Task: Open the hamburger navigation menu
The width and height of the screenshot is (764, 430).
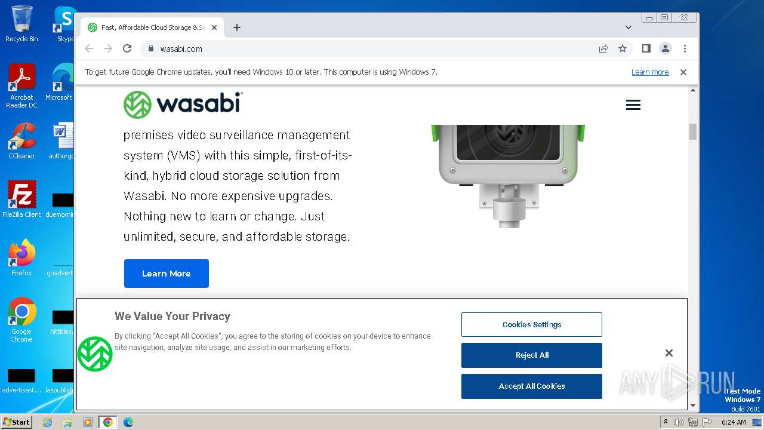Action: (633, 105)
